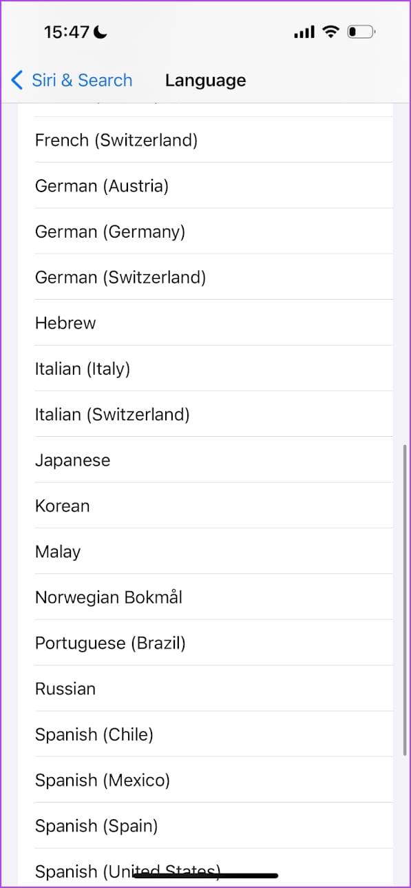Select Portuguese (Brazil)
411x888 pixels.
(110, 642)
